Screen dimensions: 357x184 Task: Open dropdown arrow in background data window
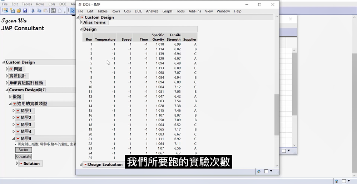pyautogui.click(x=289, y=150)
